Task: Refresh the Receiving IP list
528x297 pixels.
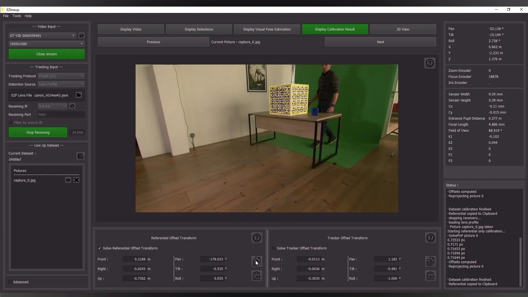Action: tap(72, 106)
